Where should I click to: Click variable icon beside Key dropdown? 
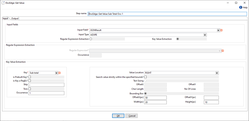(x=60, y=73)
